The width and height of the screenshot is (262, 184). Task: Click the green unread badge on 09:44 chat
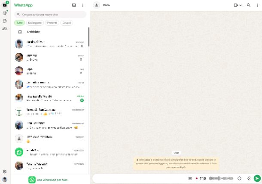pos(82,100)
